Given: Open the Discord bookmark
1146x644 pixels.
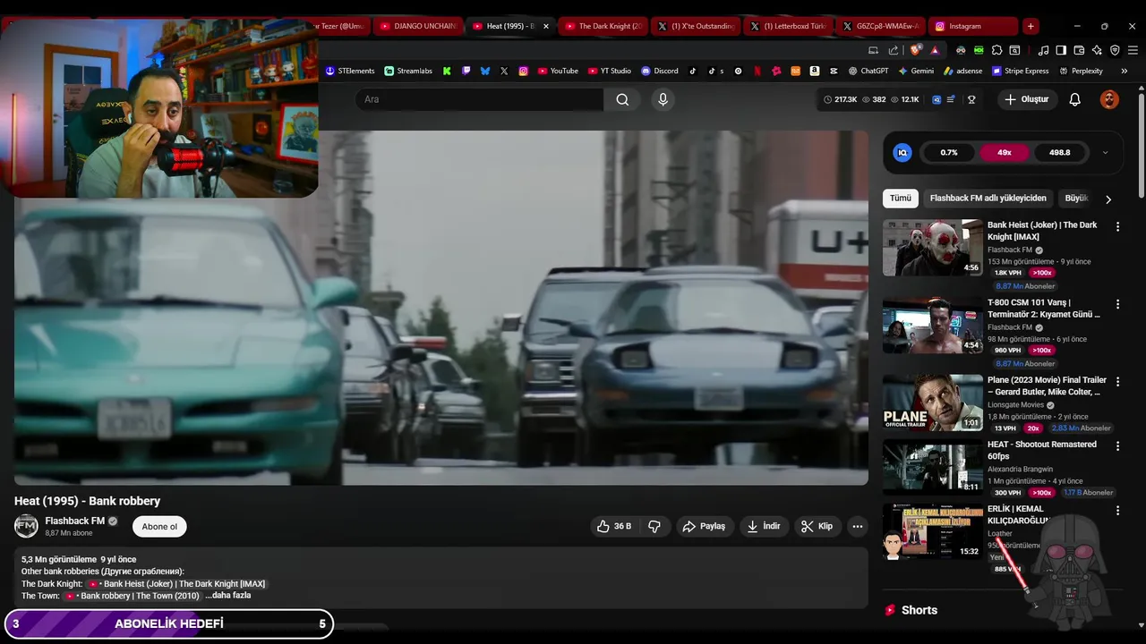Looking at the screenshot, I should 660,71.
